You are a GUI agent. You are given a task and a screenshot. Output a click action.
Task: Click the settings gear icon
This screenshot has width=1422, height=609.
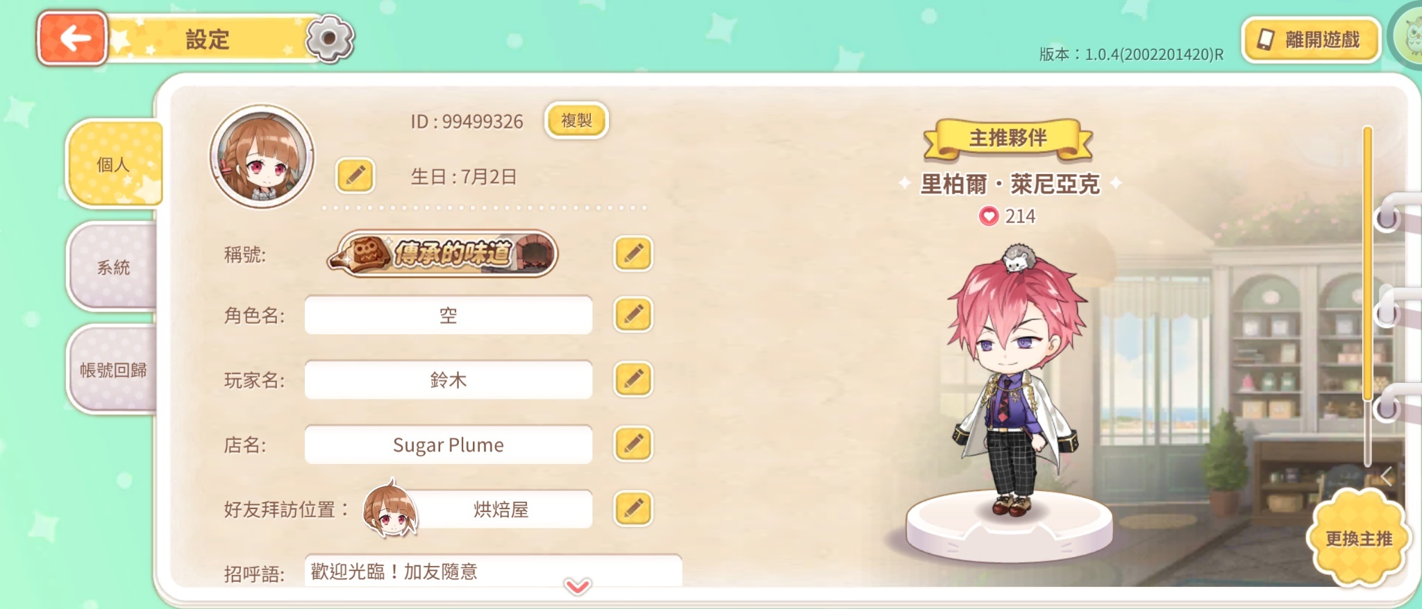329,39
